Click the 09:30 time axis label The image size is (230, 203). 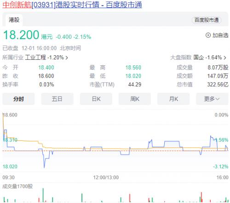coord(9,178)
